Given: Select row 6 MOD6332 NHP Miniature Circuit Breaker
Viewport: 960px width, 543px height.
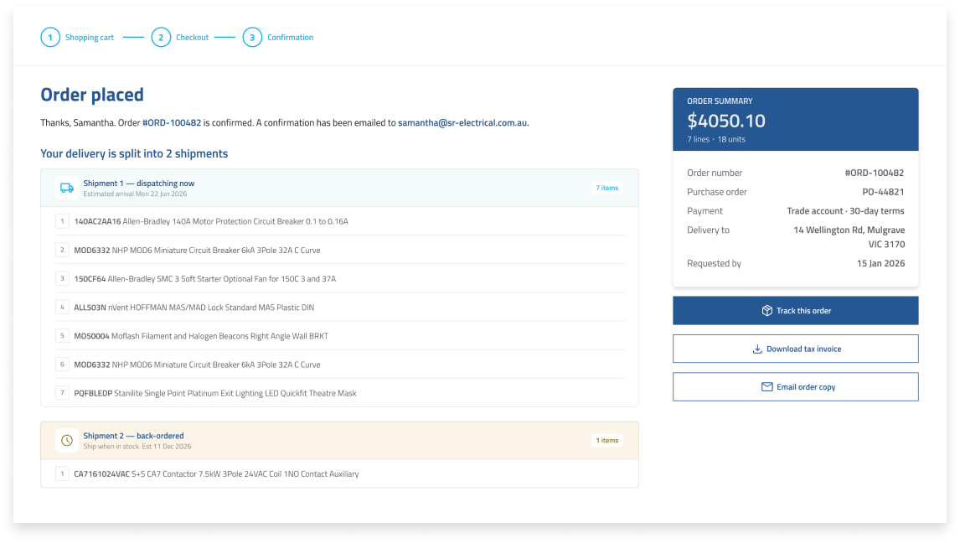Looking at the screenshot, I should point(339,365).
